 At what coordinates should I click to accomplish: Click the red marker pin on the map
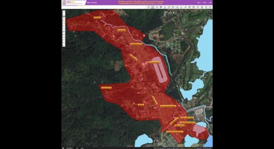[144, 35]
